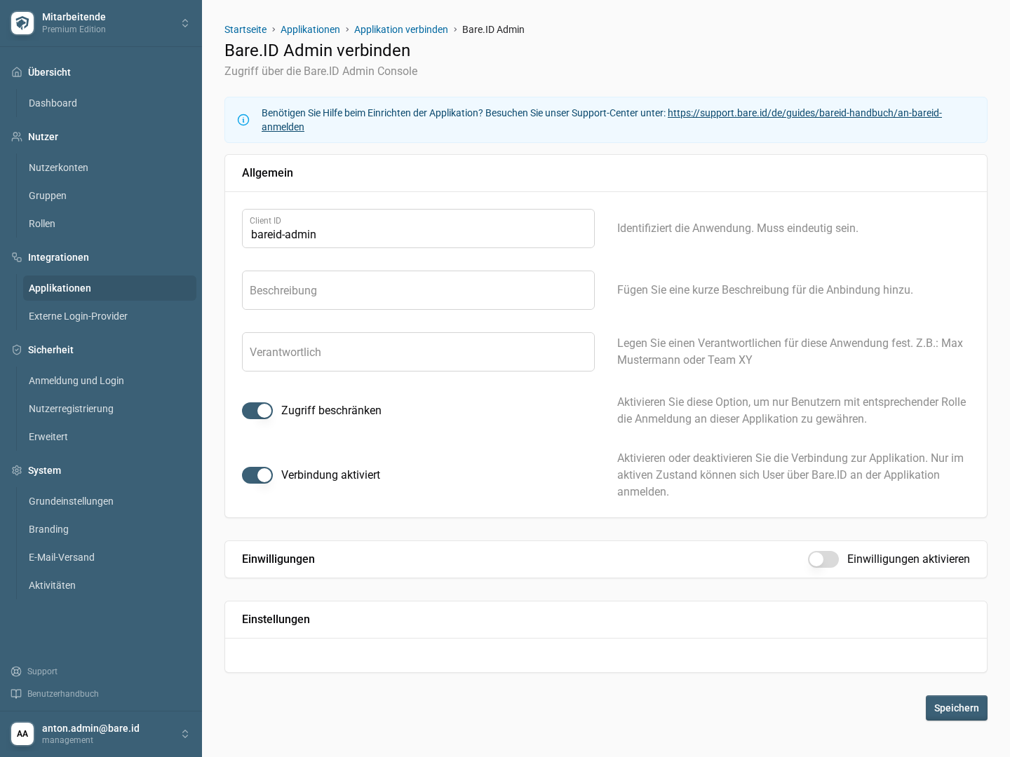Click the Beschreibung input field
Viewport: 1010px width, 757px height.
418,290
